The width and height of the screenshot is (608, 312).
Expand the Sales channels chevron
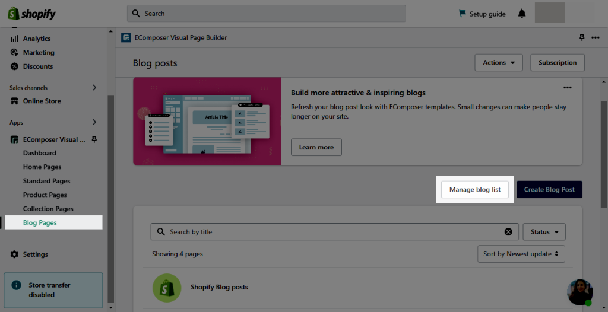click(x=94, y=88)
